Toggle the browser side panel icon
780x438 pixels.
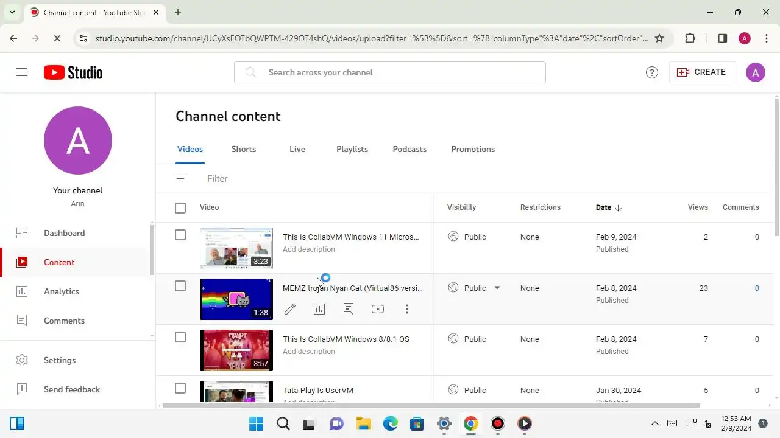pos(723,38)
